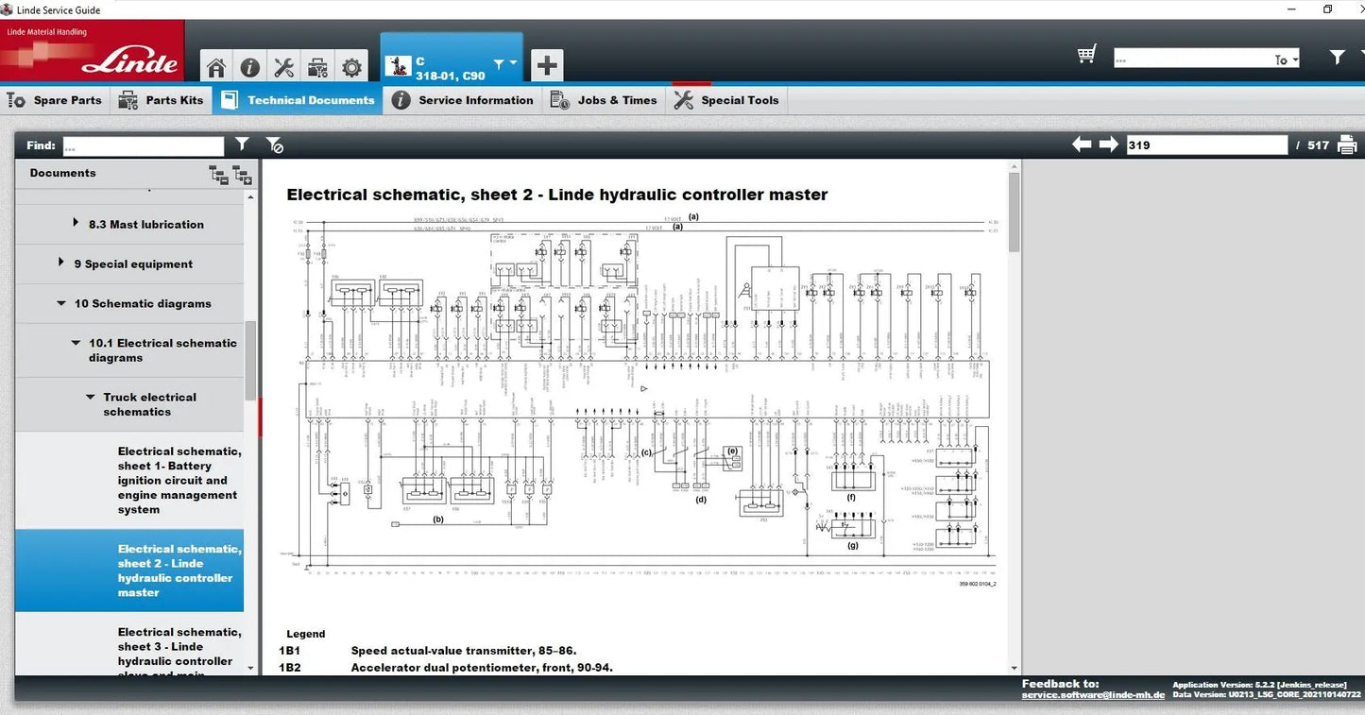
Task: Expand all document tree nodes using the plus icon
Action: pyautogui.click(x=242, y=175)
